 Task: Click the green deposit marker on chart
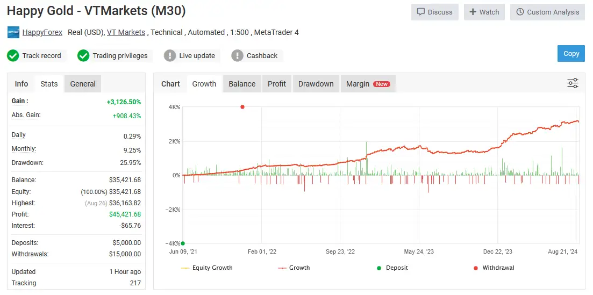(x=183, y=243)
